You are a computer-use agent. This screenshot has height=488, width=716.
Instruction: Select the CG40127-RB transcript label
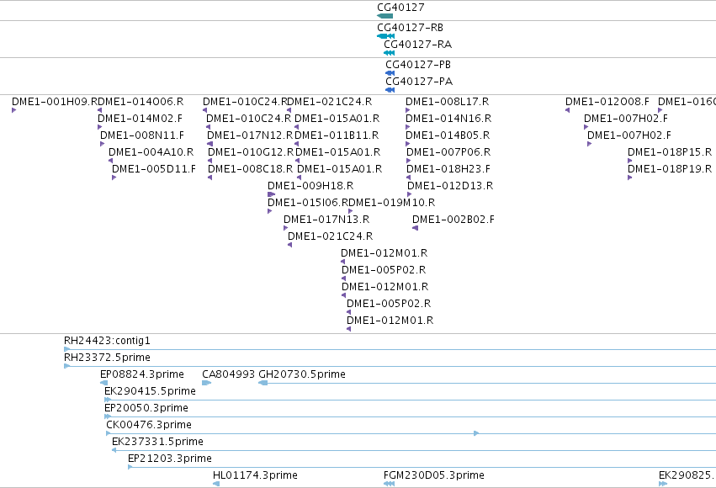tap(410, 28)
